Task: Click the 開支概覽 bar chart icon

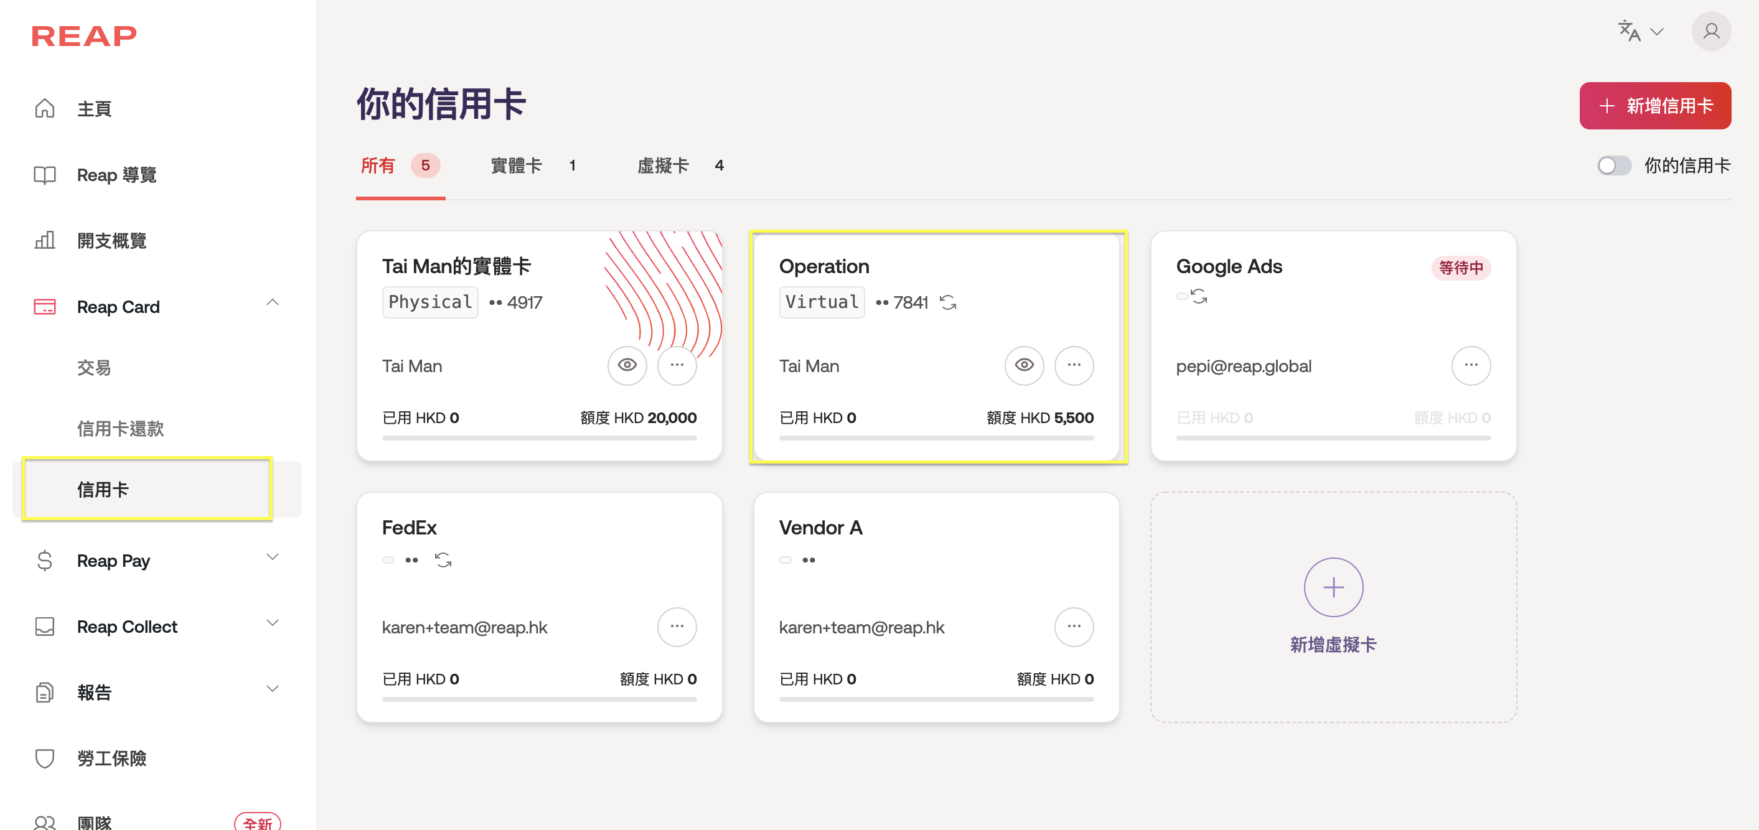Action: tap(44, 240)
